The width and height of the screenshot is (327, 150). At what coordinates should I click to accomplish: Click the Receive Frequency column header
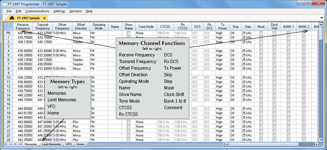coord(23,26)
